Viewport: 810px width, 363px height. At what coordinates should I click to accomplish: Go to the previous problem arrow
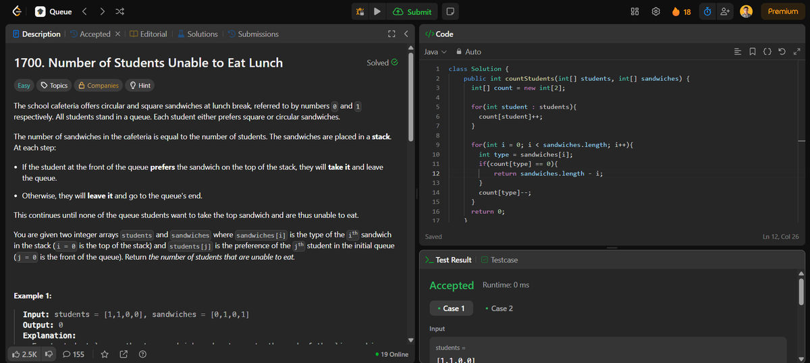85,11
